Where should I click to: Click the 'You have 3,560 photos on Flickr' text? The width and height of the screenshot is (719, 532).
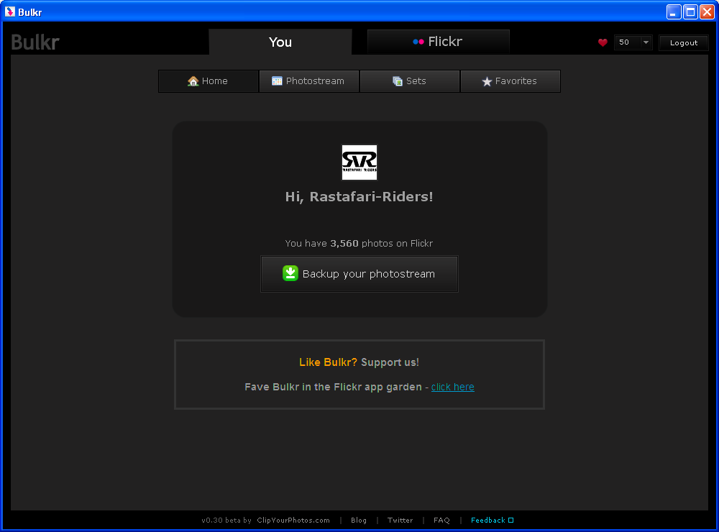(x=359, y=244)
